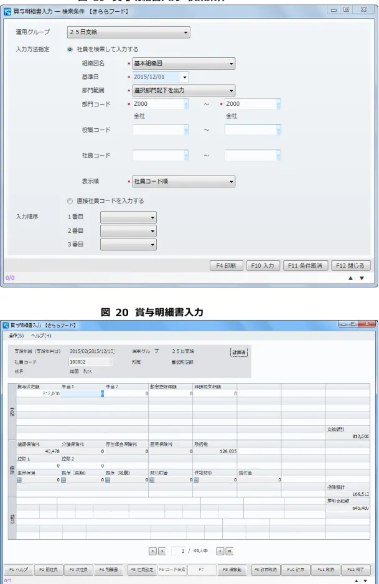Click the F4 印刷 button

coord(227,266)
